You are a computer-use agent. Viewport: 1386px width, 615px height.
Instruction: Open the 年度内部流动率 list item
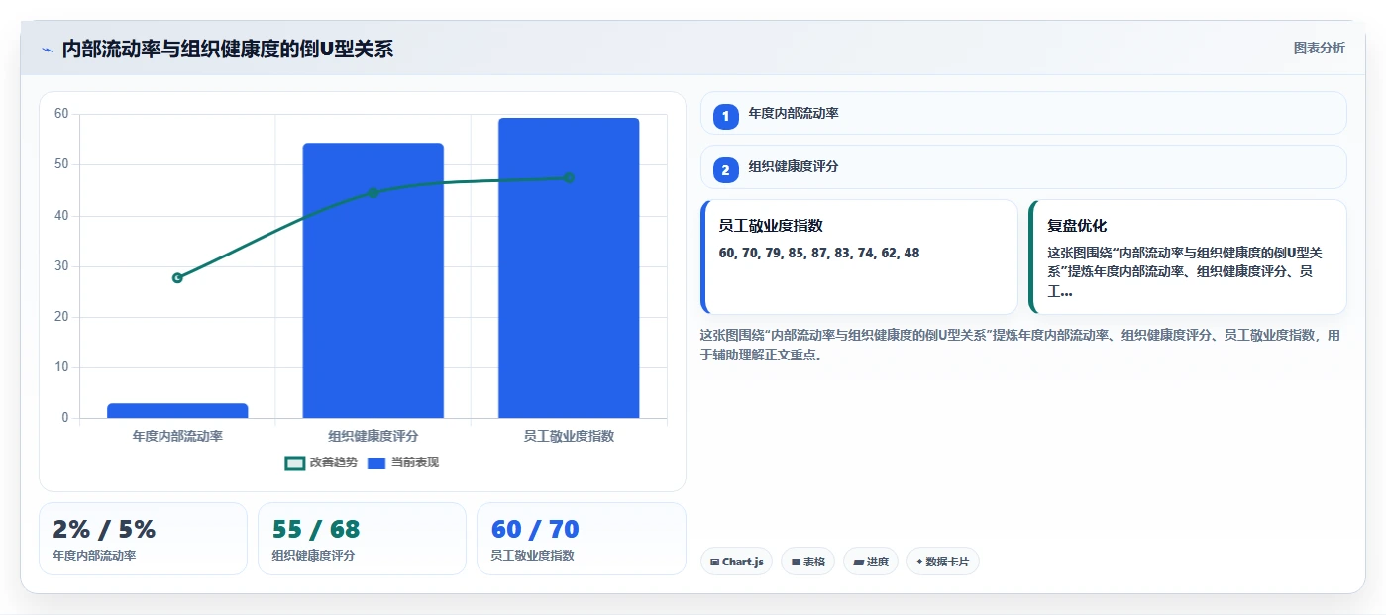(x=1023, y=113)
